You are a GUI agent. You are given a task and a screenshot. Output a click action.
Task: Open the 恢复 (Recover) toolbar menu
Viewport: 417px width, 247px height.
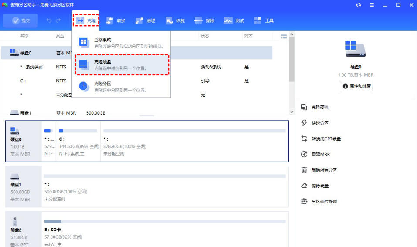(x=175, y=20)
